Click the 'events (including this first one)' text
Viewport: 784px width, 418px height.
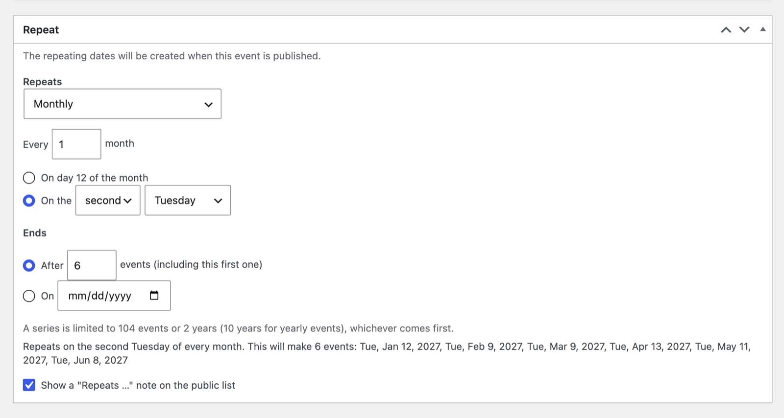(191, 264)
